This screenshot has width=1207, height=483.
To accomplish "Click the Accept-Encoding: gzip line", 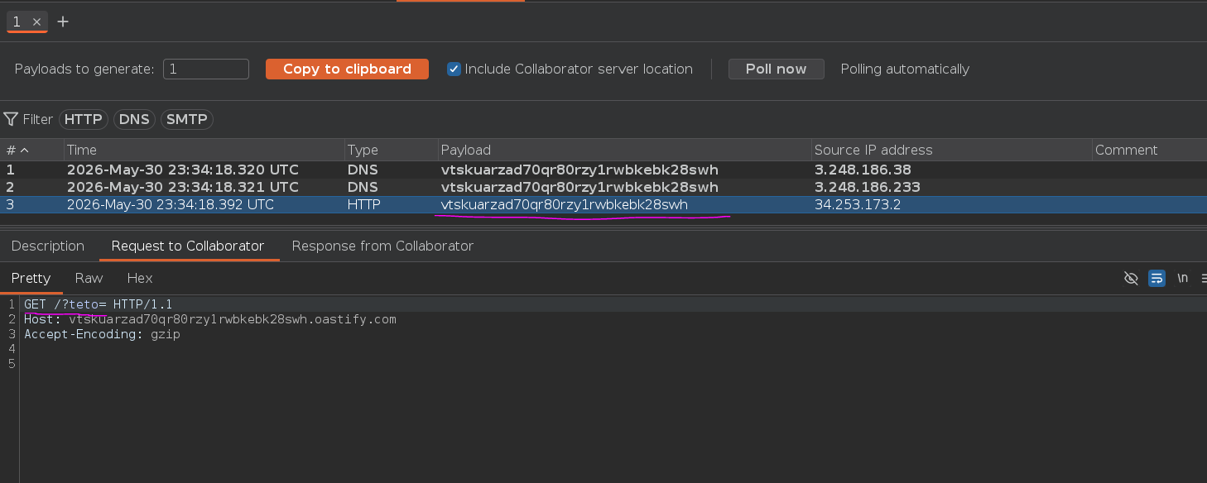I will tap(102, 334).
